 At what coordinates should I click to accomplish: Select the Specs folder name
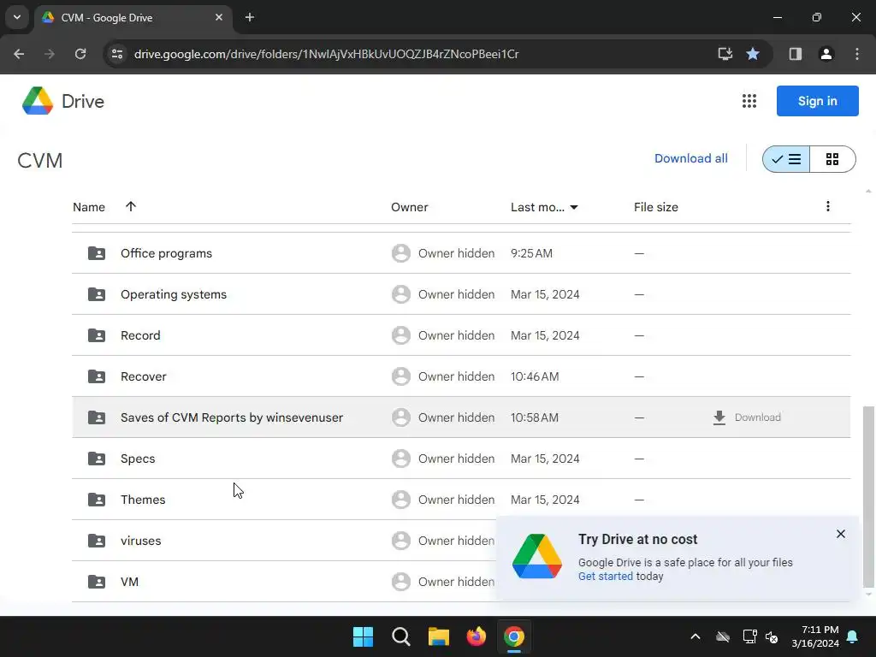tap(138, 459)
